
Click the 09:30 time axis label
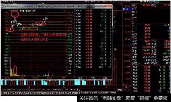[x=7, y=78]
